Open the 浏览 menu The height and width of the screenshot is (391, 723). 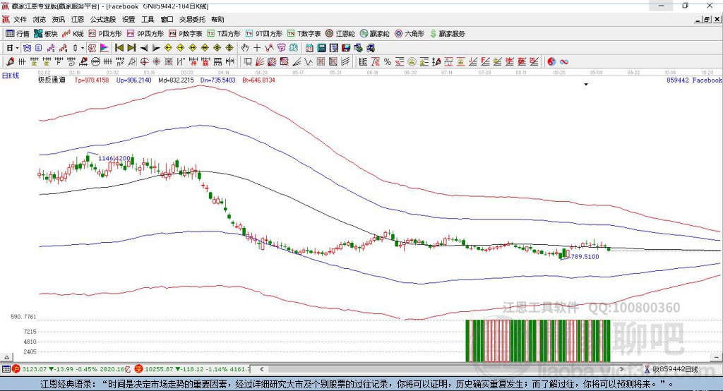40,19
